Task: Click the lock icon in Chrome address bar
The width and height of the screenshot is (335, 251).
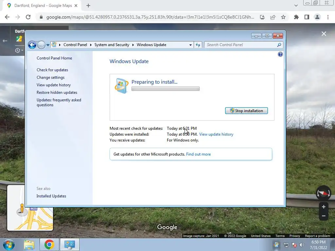Action: point(41,17)
